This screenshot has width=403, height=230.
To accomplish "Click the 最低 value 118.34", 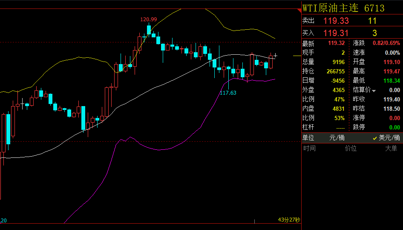I will pyautogui.click(x=391, y=81).
